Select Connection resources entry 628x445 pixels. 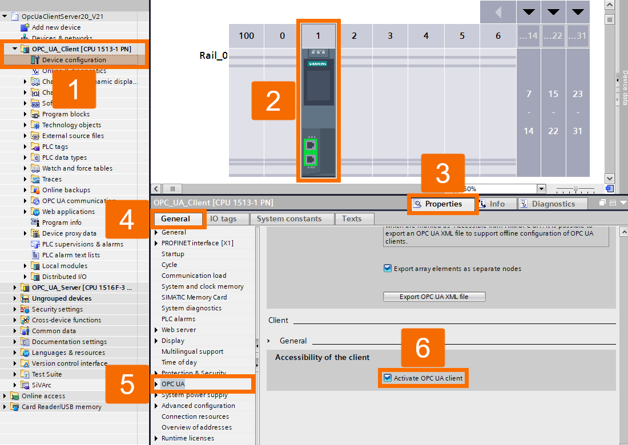pyautogui.click(x=195, y=416)
